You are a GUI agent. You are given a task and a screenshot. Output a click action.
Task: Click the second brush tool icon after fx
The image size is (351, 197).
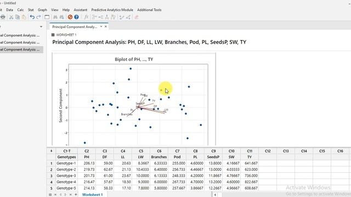(101, 17)
